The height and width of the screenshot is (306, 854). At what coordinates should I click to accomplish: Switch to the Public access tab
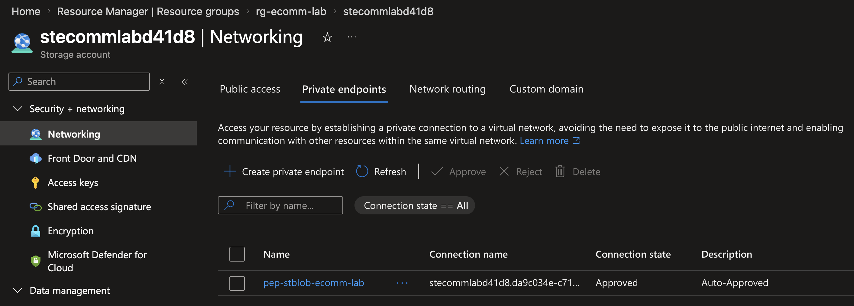(x=250, y=89)
